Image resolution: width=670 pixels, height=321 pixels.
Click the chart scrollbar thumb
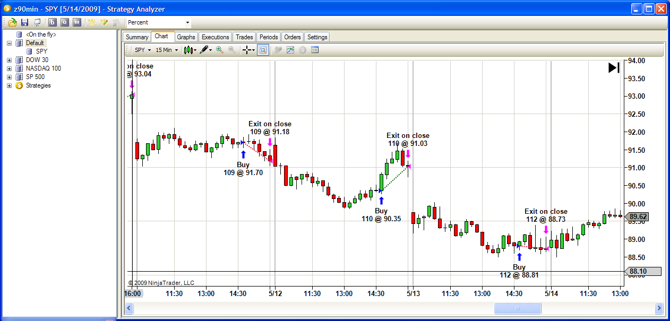point(518,308)
